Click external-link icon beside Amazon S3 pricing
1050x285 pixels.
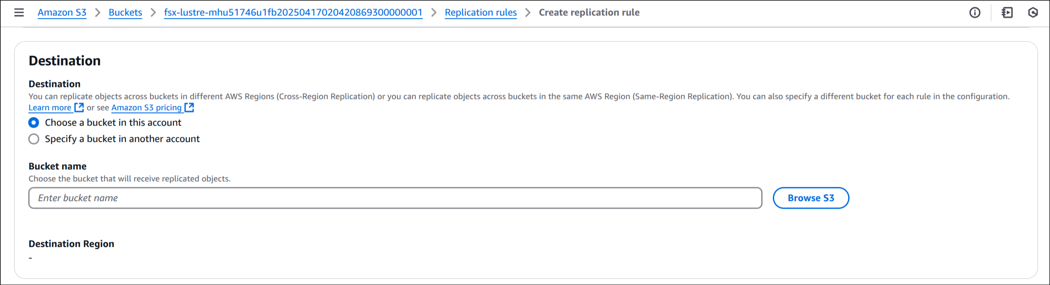click(x=189, y=107)
